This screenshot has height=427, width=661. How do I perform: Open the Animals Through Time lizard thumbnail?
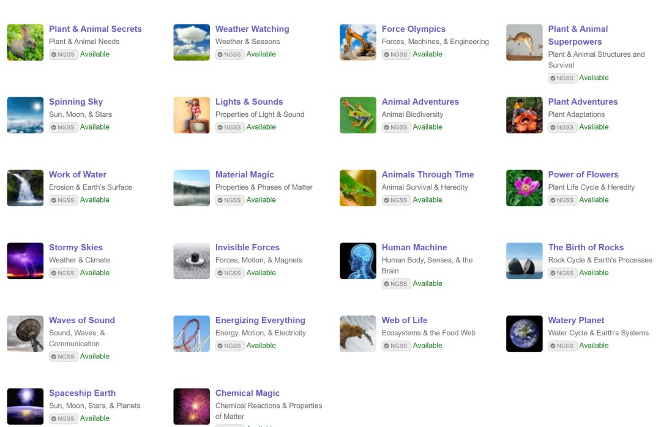click(x=358, y=188)
